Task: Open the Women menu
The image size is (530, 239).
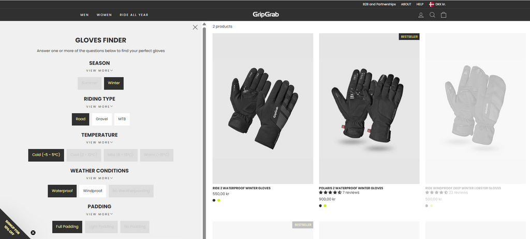Action: pyautogui.click(x=104, y=15)
